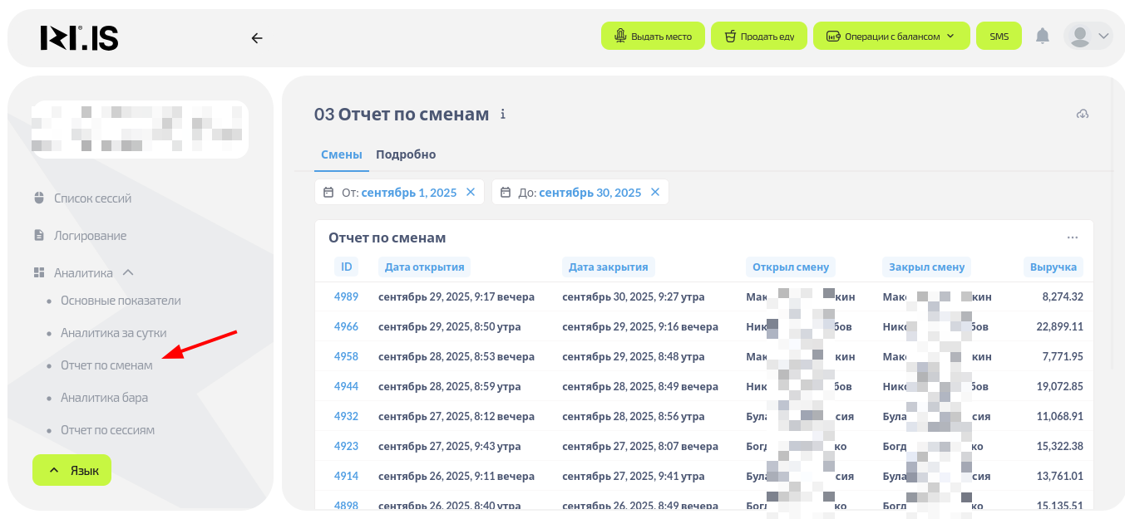Open the 'Язык' language selector
Image resolution: width=1125 pixels, height=519 pixels.
click(72, 470)
